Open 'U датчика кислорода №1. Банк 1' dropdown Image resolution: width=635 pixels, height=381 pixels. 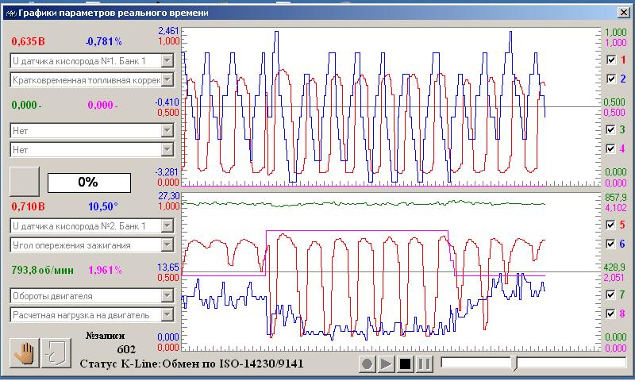point(167,60)
